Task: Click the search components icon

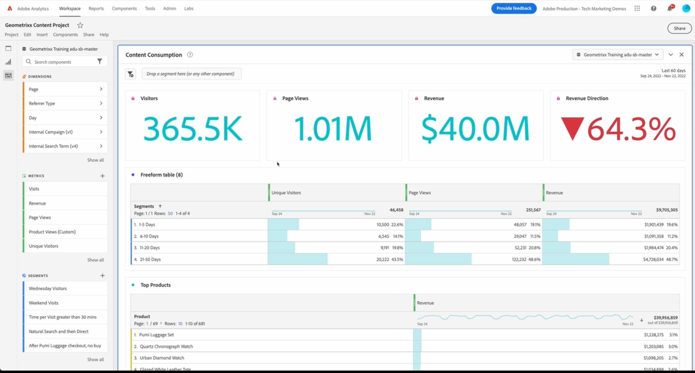Action: 29,61
